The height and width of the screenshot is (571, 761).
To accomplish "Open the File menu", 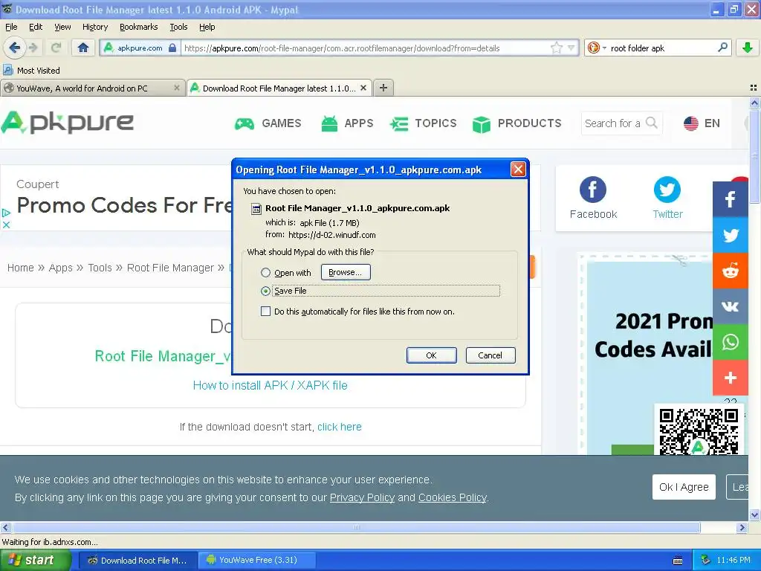I will click(x=11, y=27).
